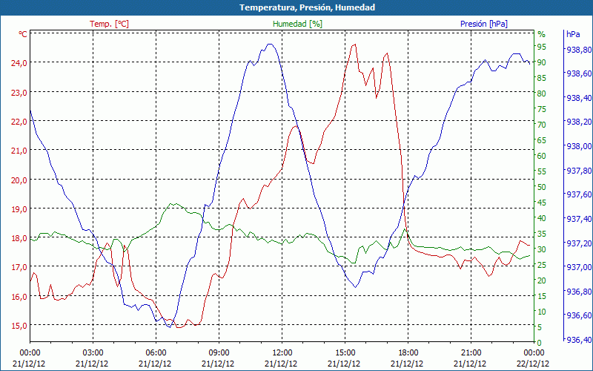Click the '938,40' pressure axis value

[577, 98]
